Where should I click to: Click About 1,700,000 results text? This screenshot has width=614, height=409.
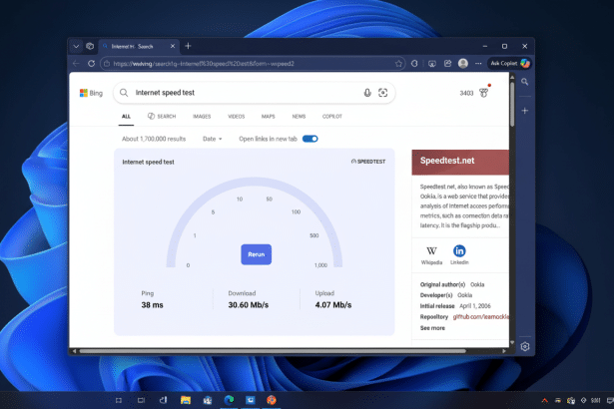(x=154, y=139)
